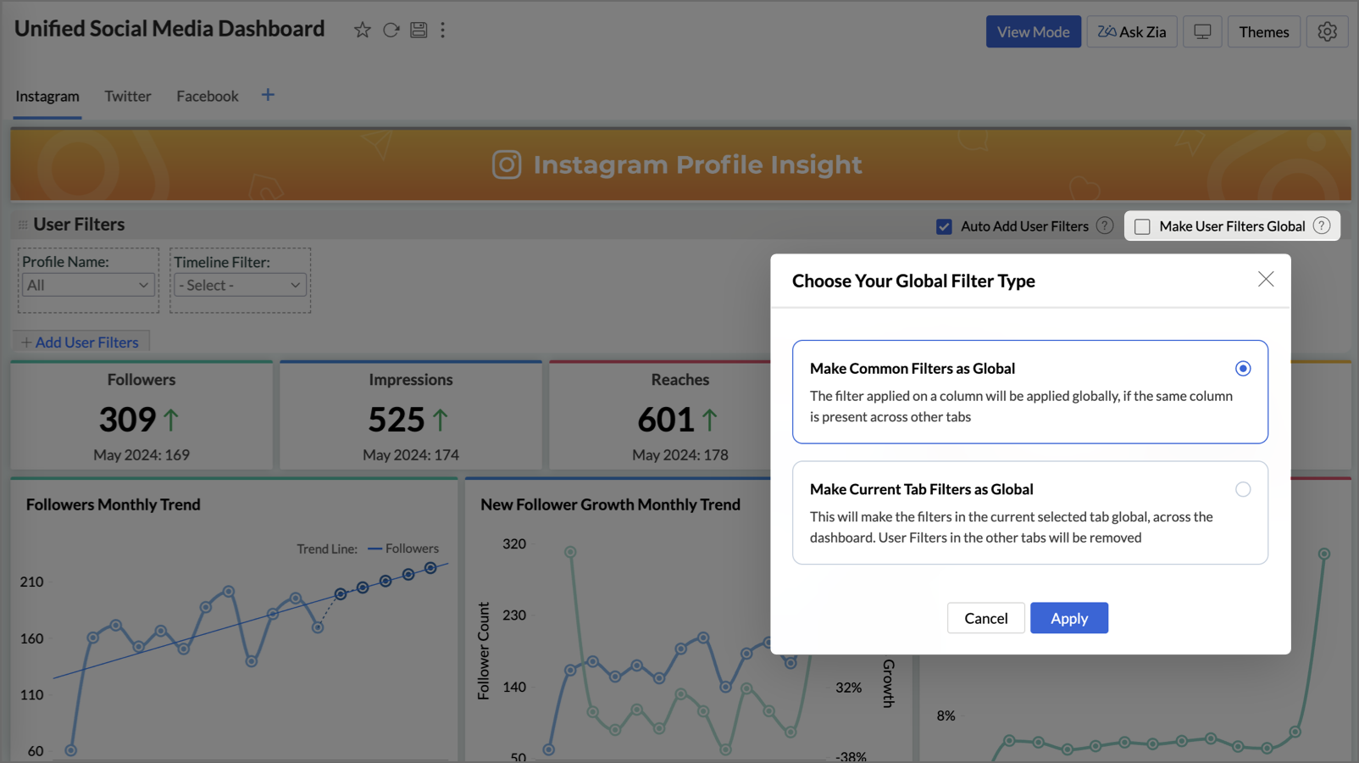Click the User Filters section heading
Screen dimensions: 1359x763
(x=79, y=225)
